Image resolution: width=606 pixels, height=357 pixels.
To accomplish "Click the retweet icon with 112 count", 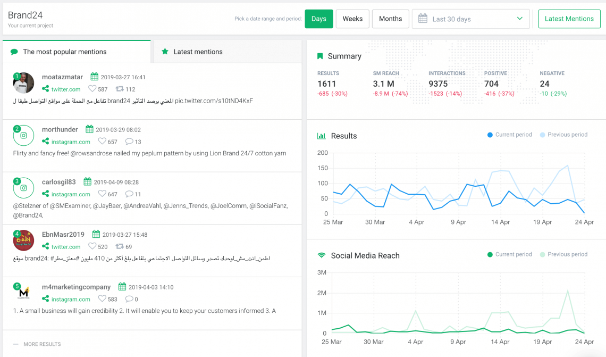I will click(x=120, y=89).
